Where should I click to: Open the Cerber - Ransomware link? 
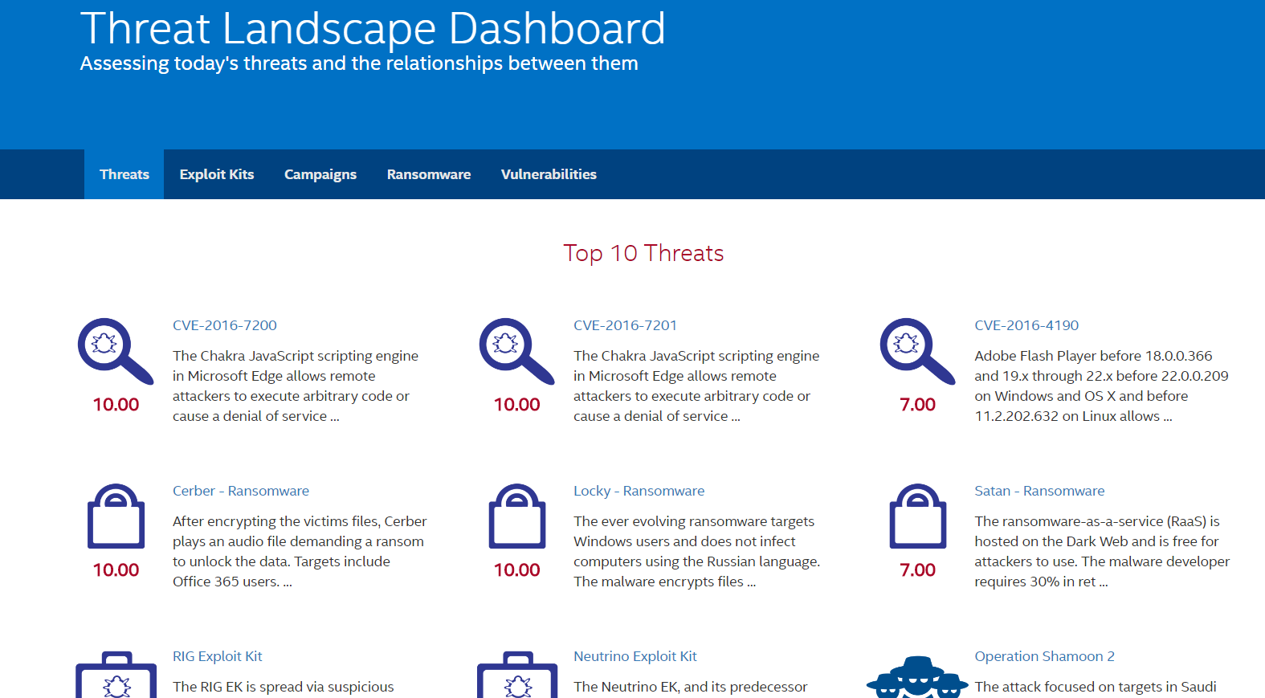[x=241, y=491]
